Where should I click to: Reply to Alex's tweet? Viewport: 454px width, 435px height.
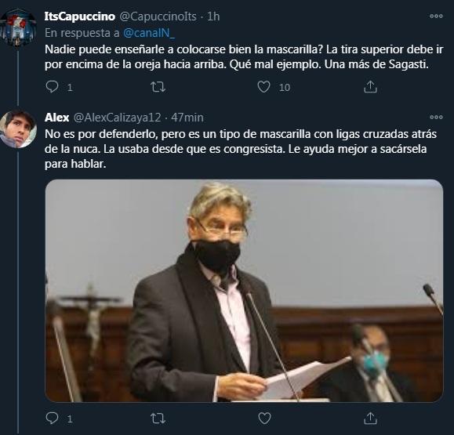pos(52,419)
